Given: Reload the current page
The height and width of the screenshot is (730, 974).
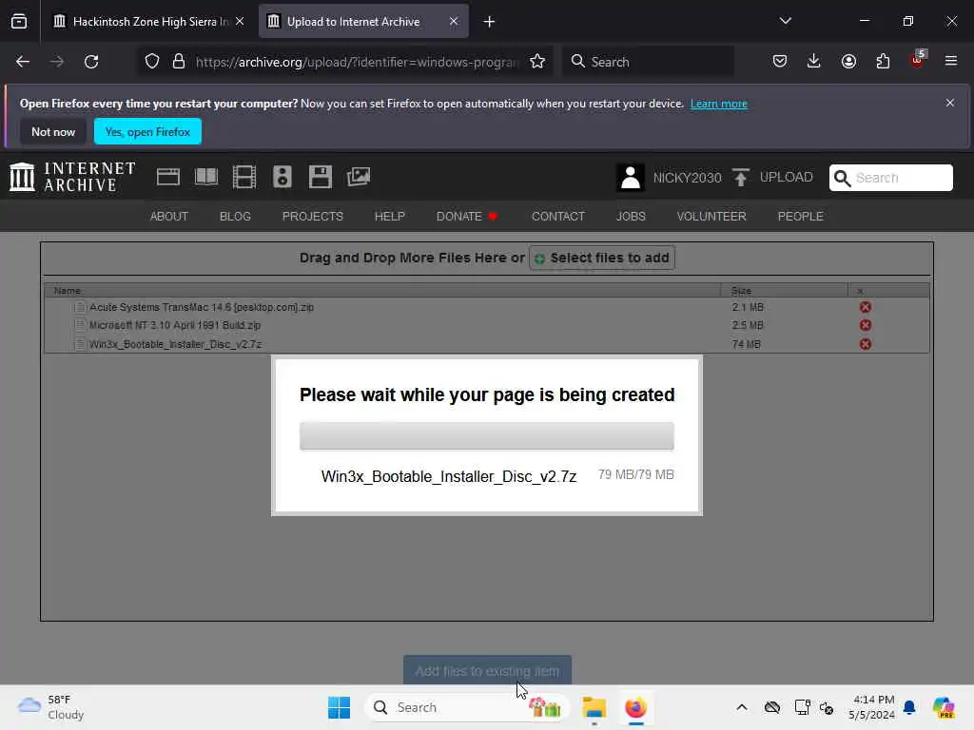Looking at the screenshot, I should (91, 62).
